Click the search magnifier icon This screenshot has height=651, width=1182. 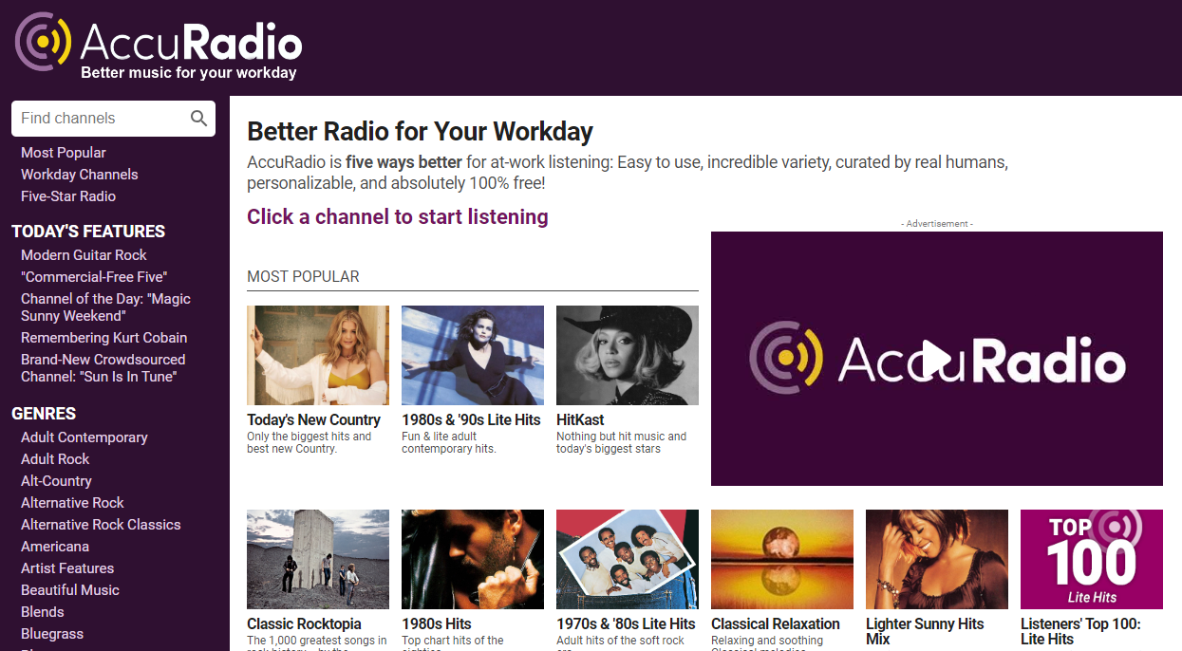[x=198, y=118]
